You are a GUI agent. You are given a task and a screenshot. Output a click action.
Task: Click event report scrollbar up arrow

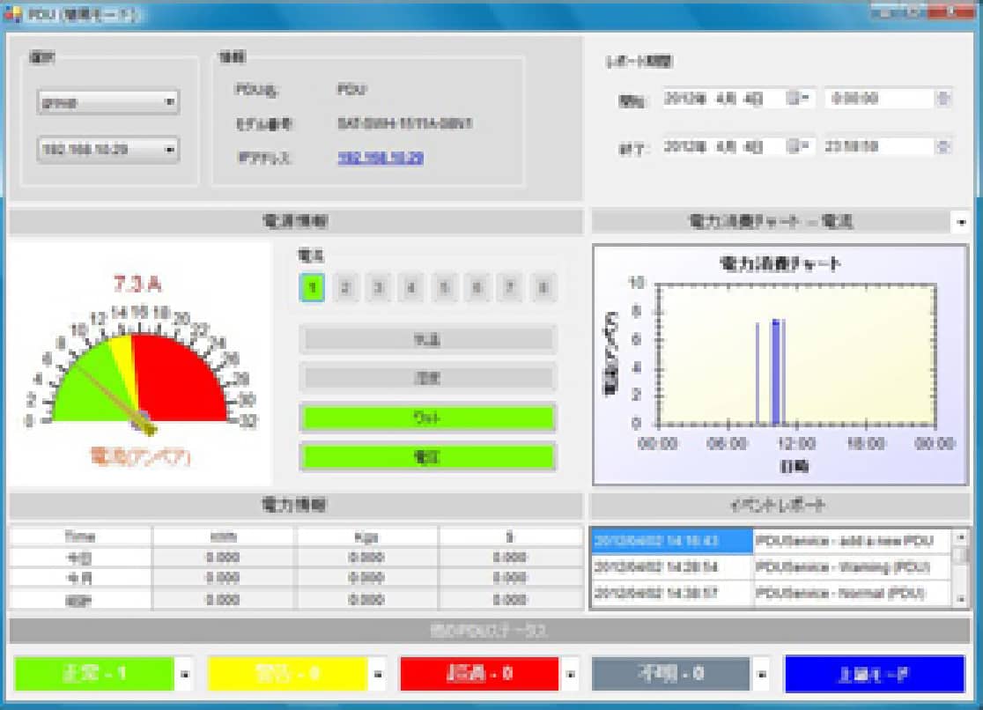pos(961,536)
